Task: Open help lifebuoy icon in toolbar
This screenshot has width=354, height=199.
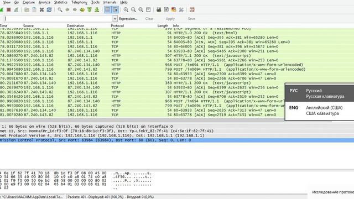Action: (x=192, y=10)
